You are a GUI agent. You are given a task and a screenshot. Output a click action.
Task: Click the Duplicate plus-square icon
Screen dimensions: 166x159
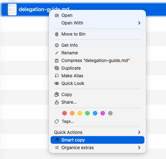pos(57,68)
